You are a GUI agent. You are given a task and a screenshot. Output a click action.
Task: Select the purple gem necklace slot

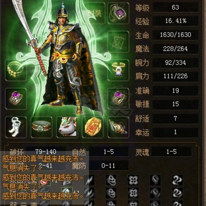118,13
